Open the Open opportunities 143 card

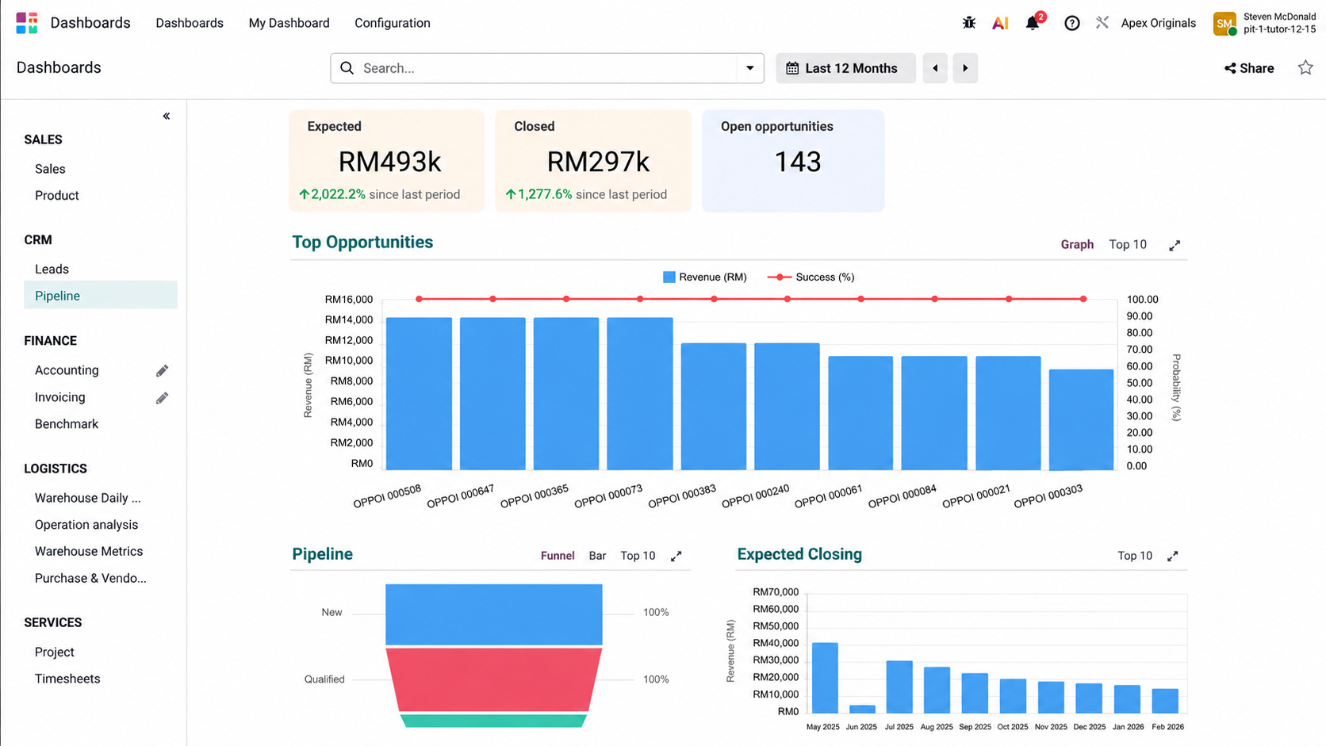[793, 161]
